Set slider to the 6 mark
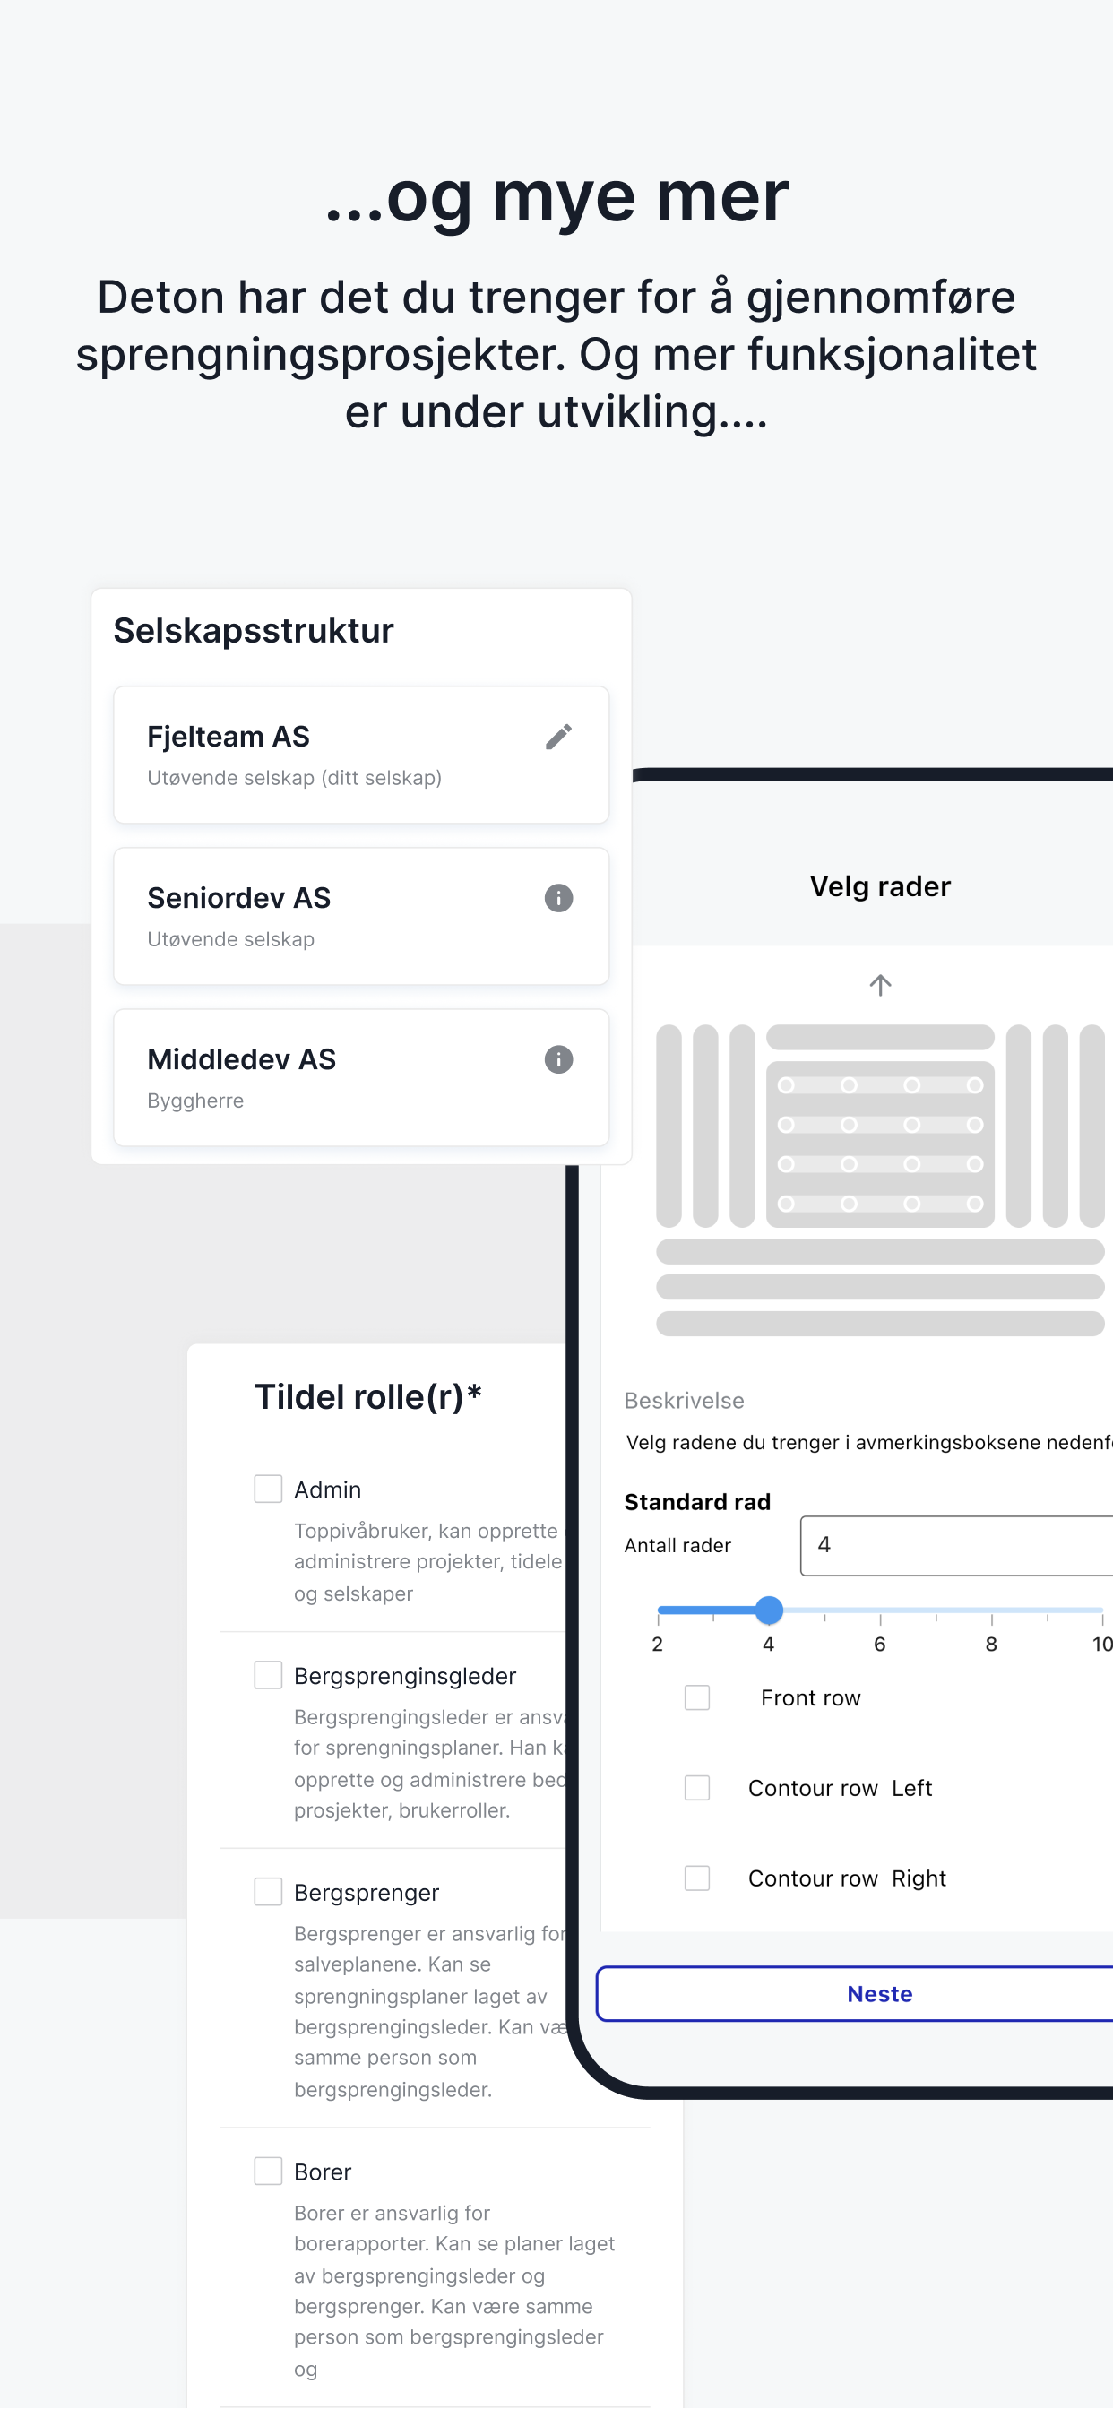1113x2409 pixels. pos(880,1610)
